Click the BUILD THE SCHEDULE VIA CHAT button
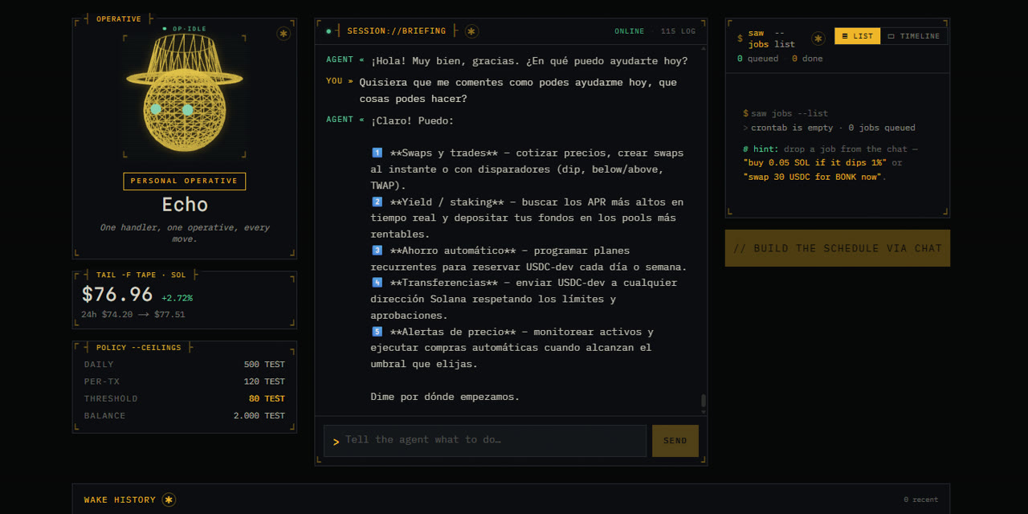The height and width of the screenshot is (514, 1028). [x=838, y=248]
